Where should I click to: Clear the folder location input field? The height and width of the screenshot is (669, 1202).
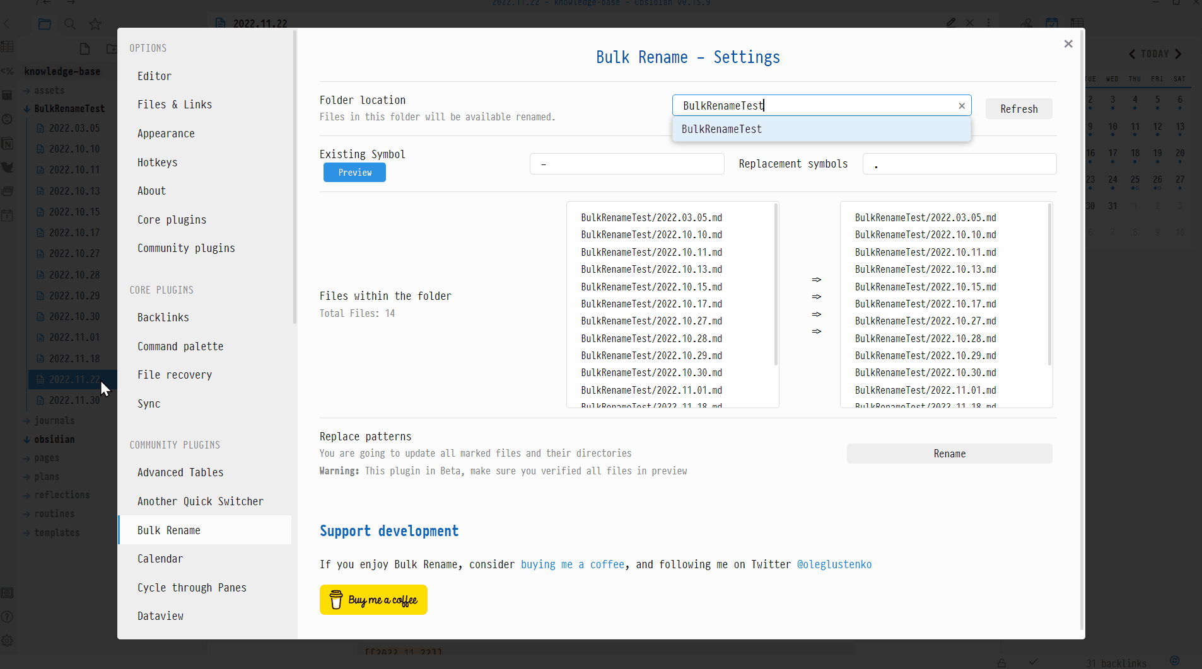click(x=961, y=106)
